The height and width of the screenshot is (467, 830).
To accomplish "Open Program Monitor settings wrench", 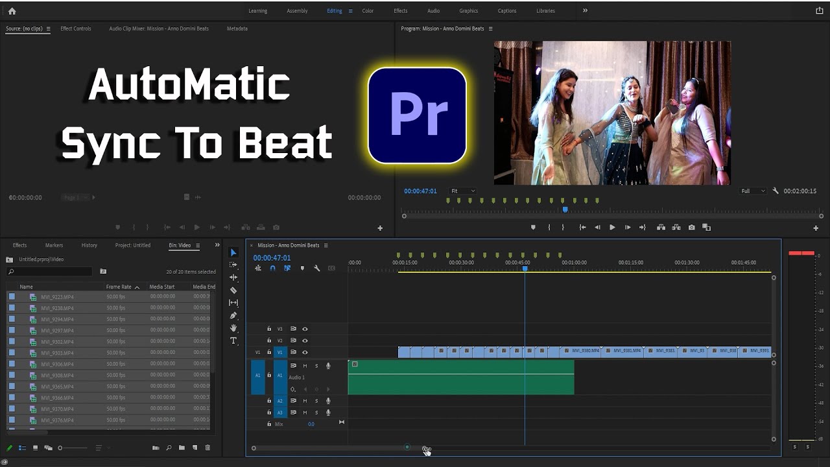I will (776, 191).
